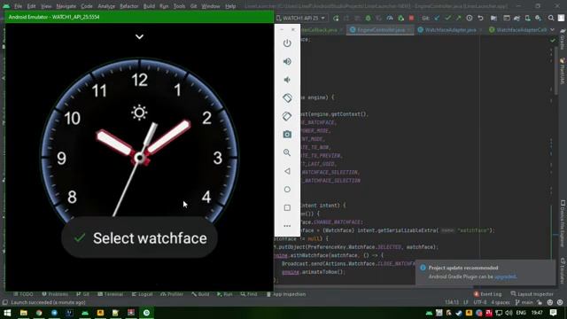Open the TODO tool window

[23, 294]
